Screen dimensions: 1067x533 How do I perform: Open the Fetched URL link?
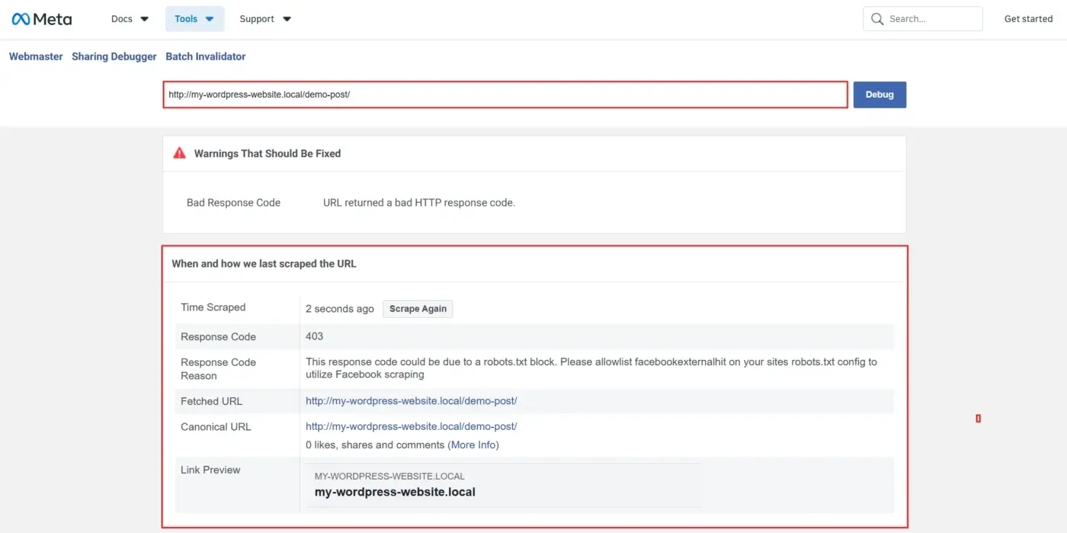click(412, 401)
